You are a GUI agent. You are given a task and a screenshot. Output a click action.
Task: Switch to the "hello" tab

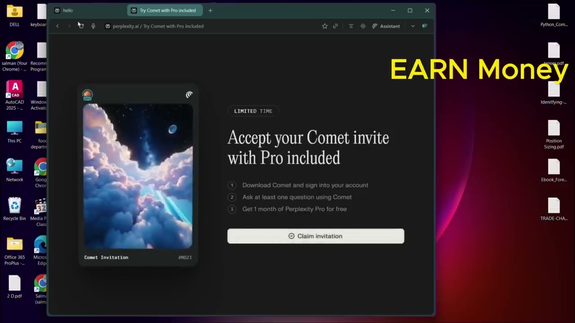click(x=85, y=10)
